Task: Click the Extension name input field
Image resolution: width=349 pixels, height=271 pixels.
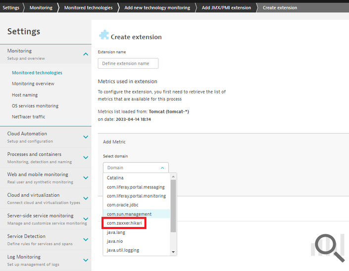Action: [x=128, y=63]
